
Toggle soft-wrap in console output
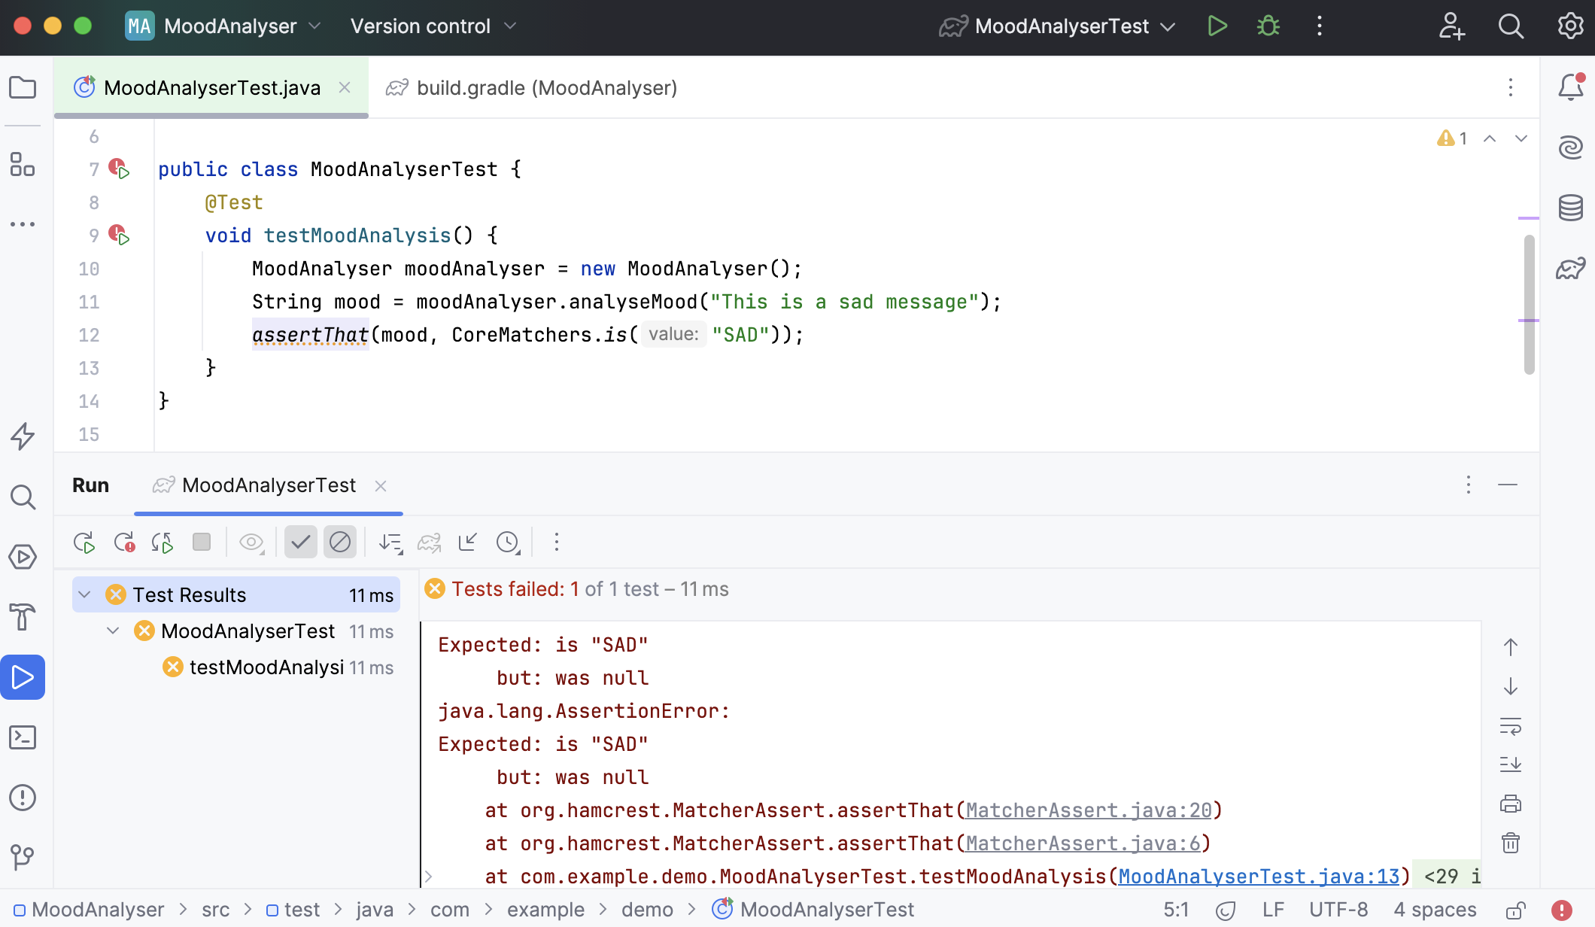click(x=1511, y=726)
